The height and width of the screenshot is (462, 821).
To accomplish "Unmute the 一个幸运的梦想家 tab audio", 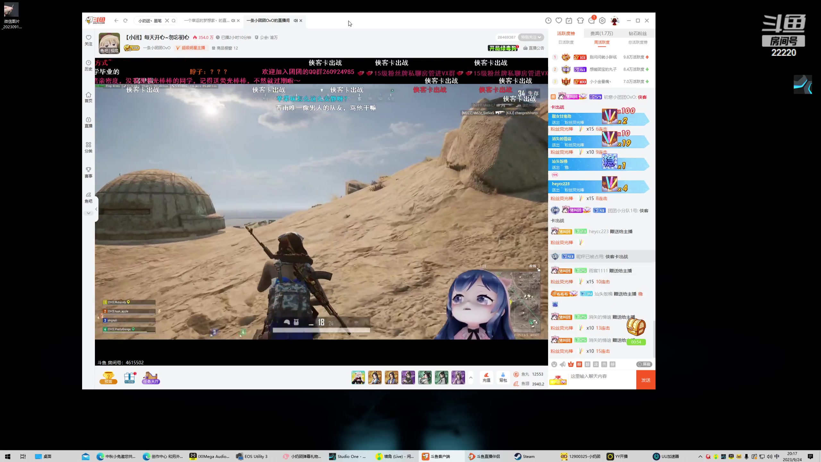I will point(233,21).
